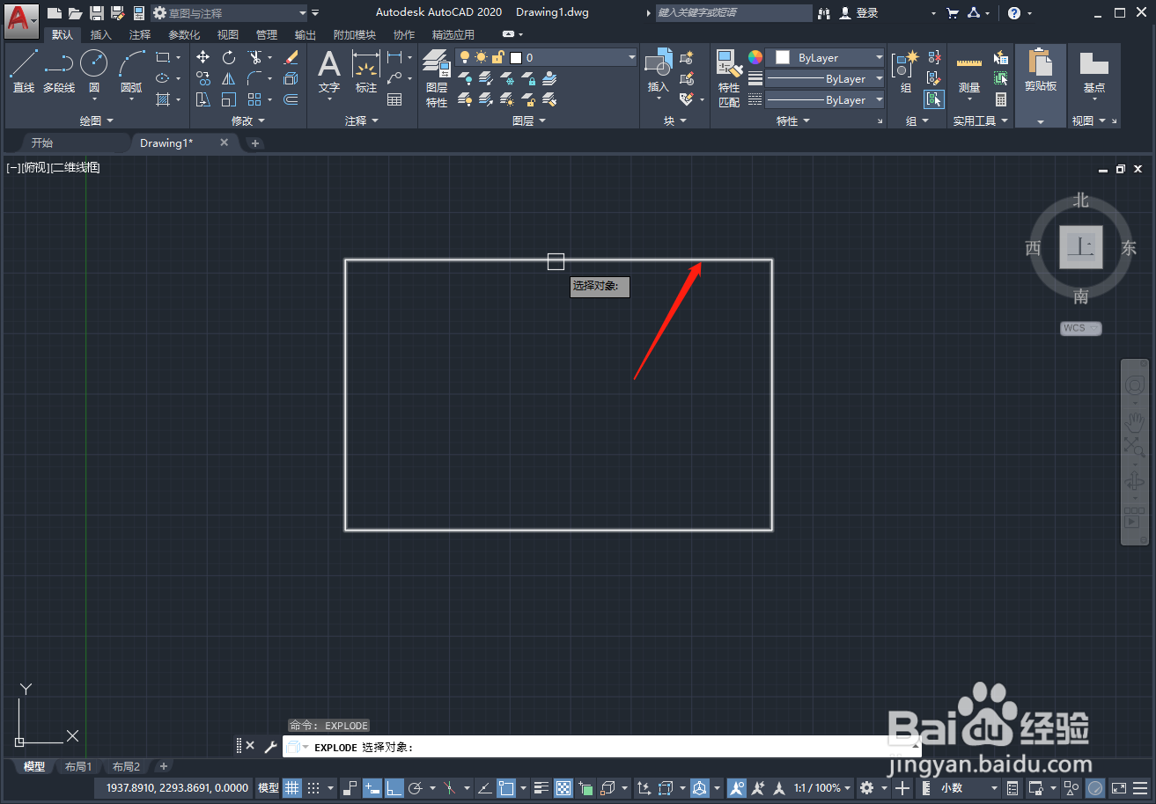Toggle group selection on/off icon
1156x804 pixels.
[x=934, y=99]
